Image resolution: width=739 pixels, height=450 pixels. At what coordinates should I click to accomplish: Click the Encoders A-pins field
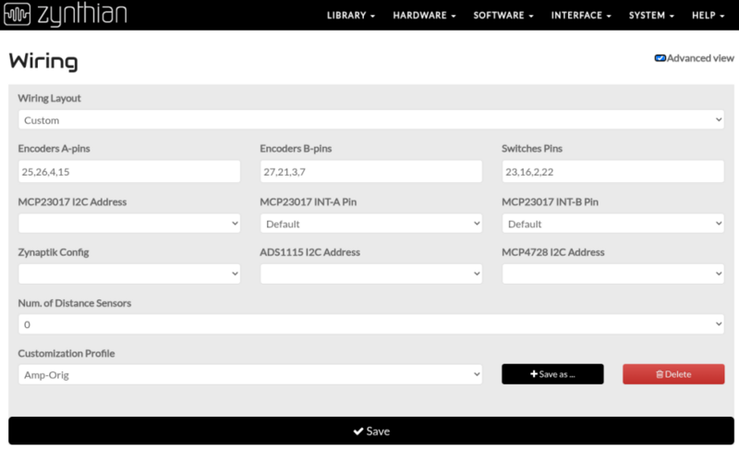[x=128, y=172]
